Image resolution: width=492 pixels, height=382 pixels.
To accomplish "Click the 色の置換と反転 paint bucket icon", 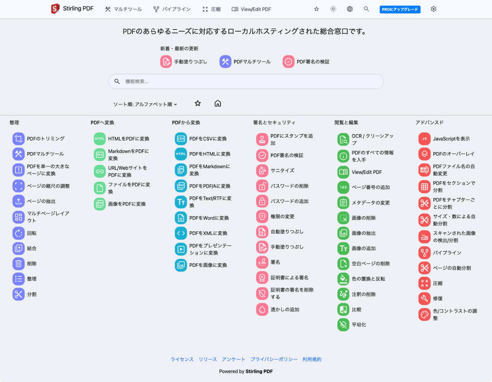I will coord(343,279).
